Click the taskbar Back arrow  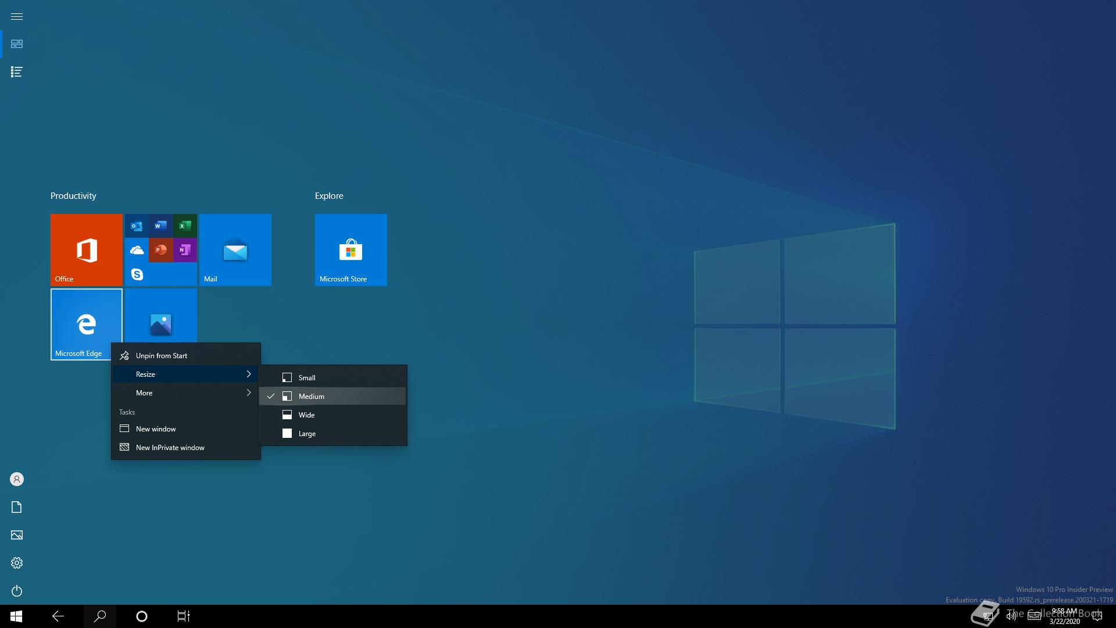click(x=58, y=616)
